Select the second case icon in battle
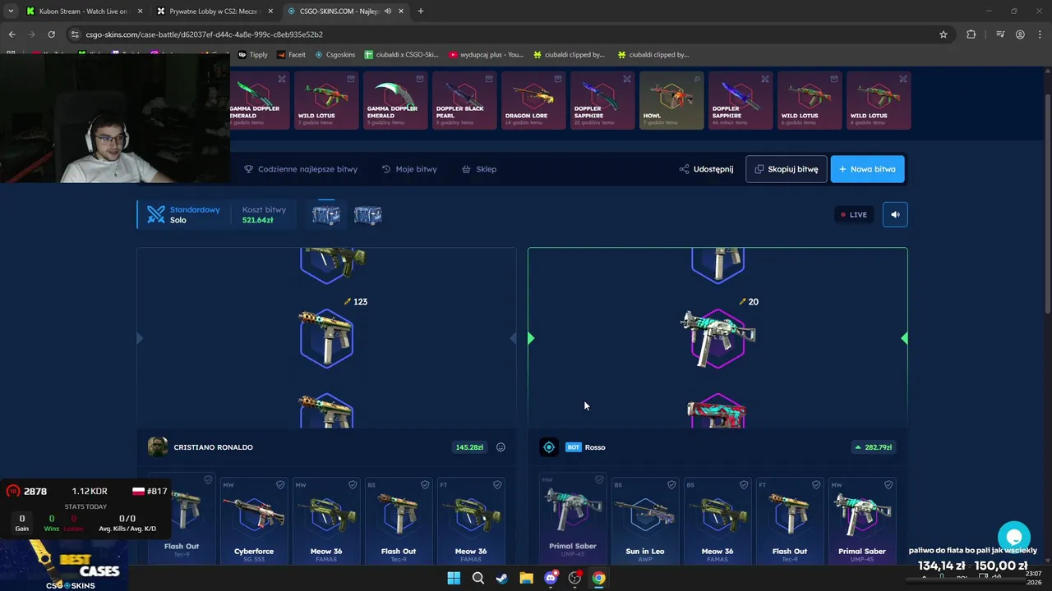This screenshot has width=1052, height=591. click(367, 215)
